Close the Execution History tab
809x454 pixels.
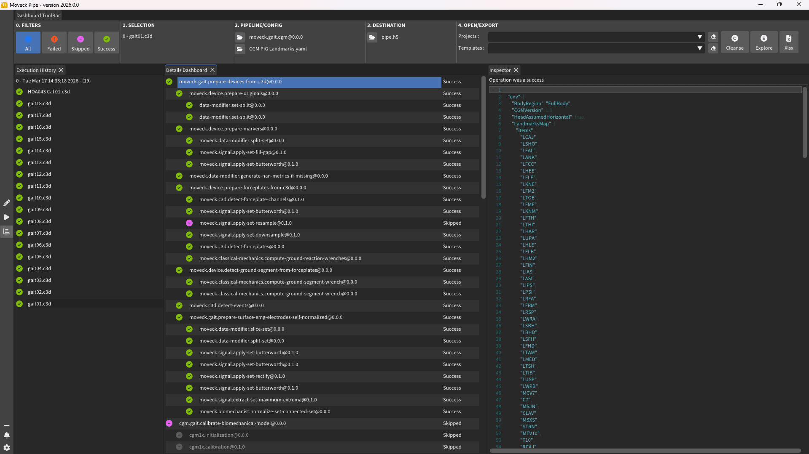pyautogui.click(x=61, y=70)
